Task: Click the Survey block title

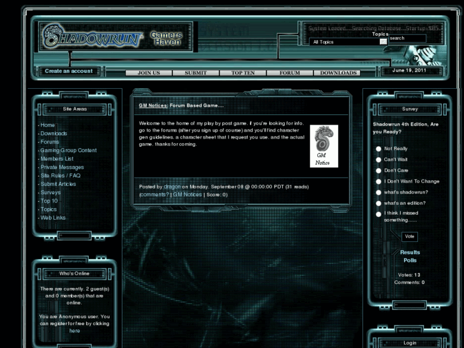Action: pos(410,109)
